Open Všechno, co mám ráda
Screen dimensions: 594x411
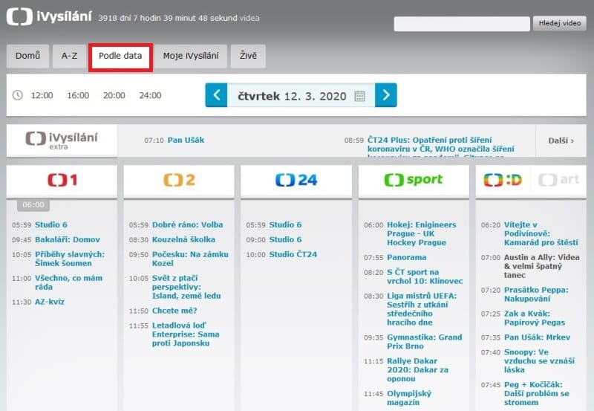(68, 282)
